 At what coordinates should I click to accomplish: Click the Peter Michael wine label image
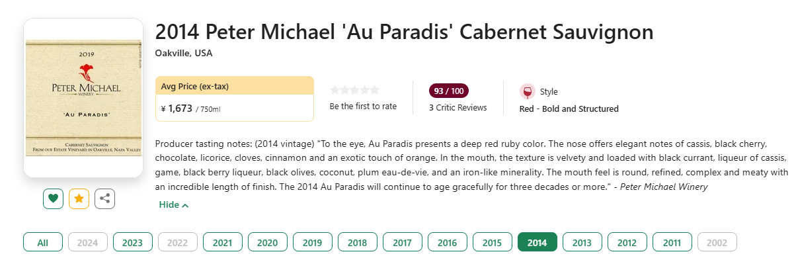pos(83,98)
